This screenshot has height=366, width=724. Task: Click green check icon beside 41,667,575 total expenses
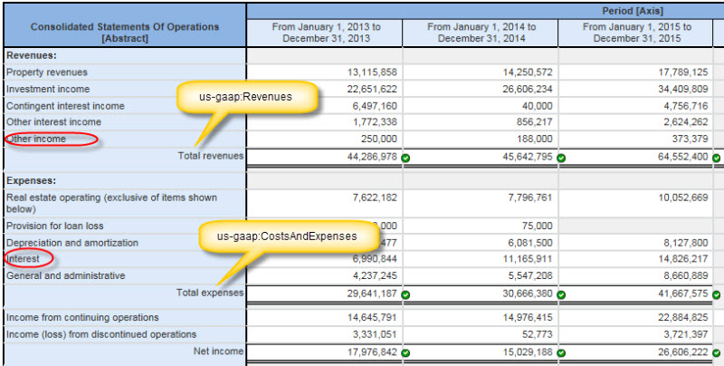pos(716,294)
